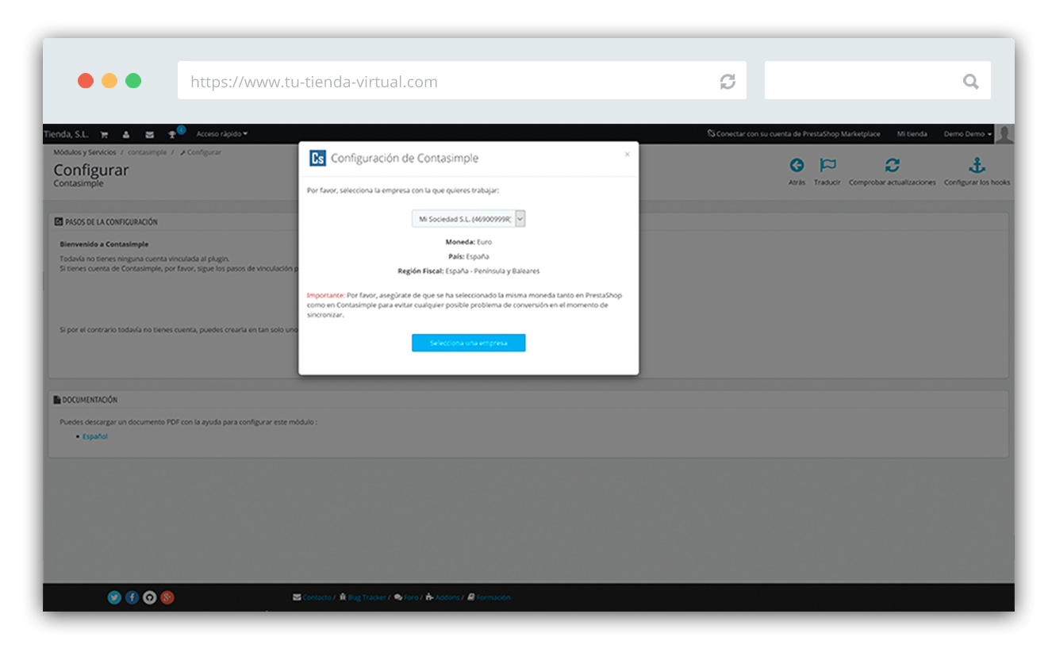Click the Contacto footer link
The width and height of the screenshot is (1052, 660).
[317, 597]
